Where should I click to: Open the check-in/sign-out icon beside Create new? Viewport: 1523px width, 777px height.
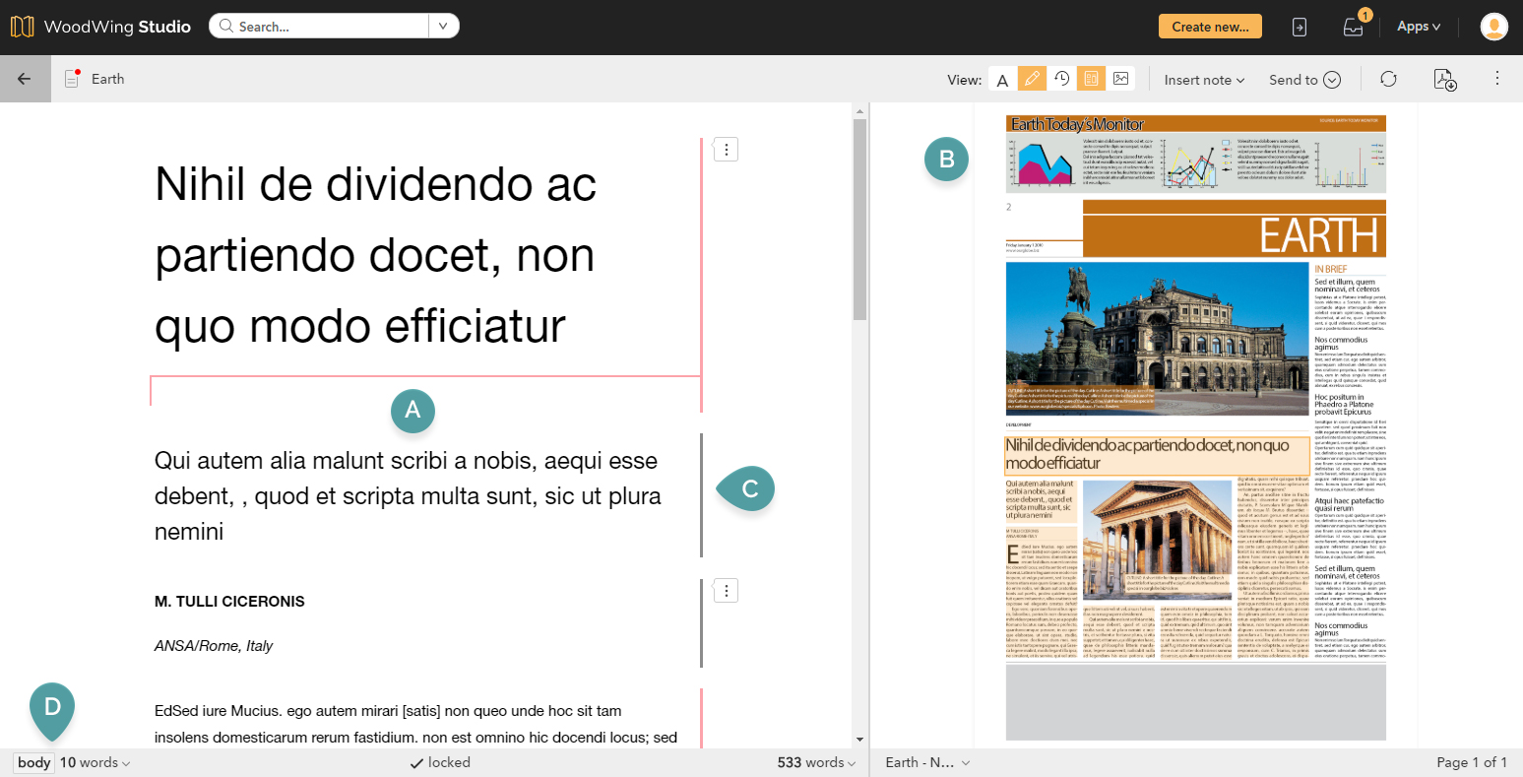(1299, 27)
